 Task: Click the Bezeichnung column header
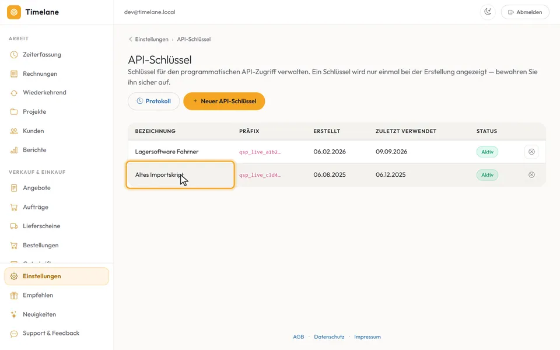click(155, 131)
